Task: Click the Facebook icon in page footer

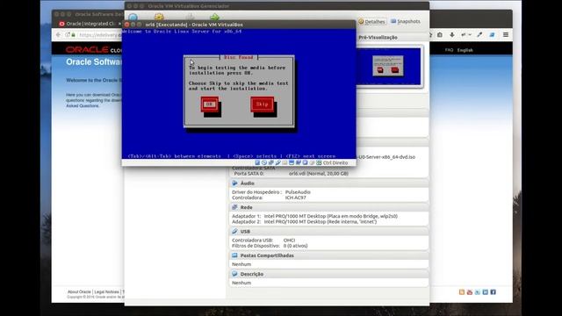Action: (494, 292)
